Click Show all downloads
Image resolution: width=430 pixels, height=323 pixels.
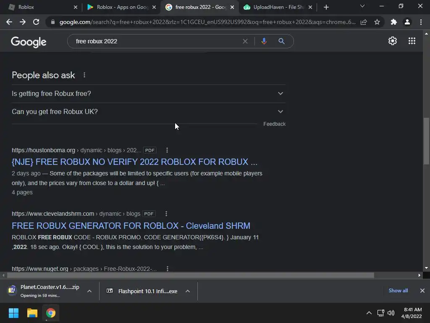(398, 291)
